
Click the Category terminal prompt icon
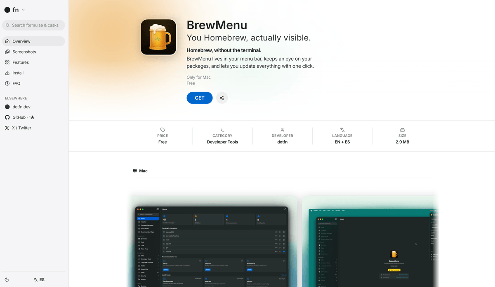click(222, 129)
